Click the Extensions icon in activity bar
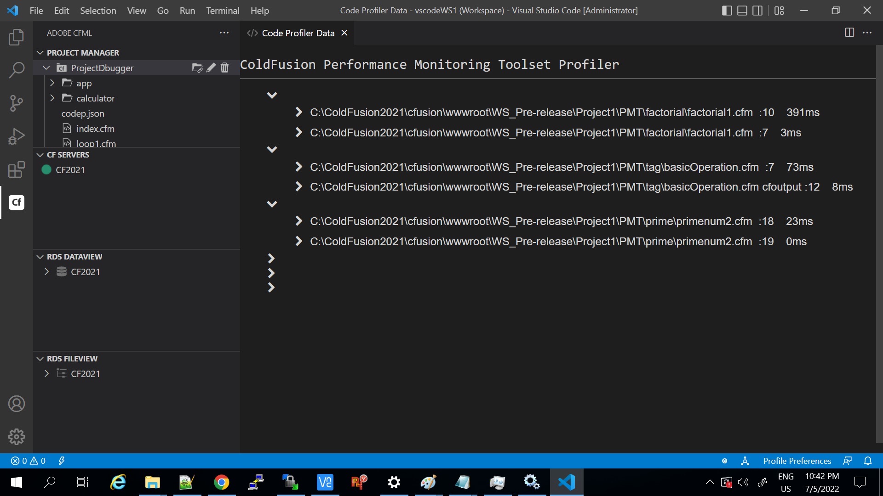The height and width of the screenshot is (496, 883). coord(17,169)
